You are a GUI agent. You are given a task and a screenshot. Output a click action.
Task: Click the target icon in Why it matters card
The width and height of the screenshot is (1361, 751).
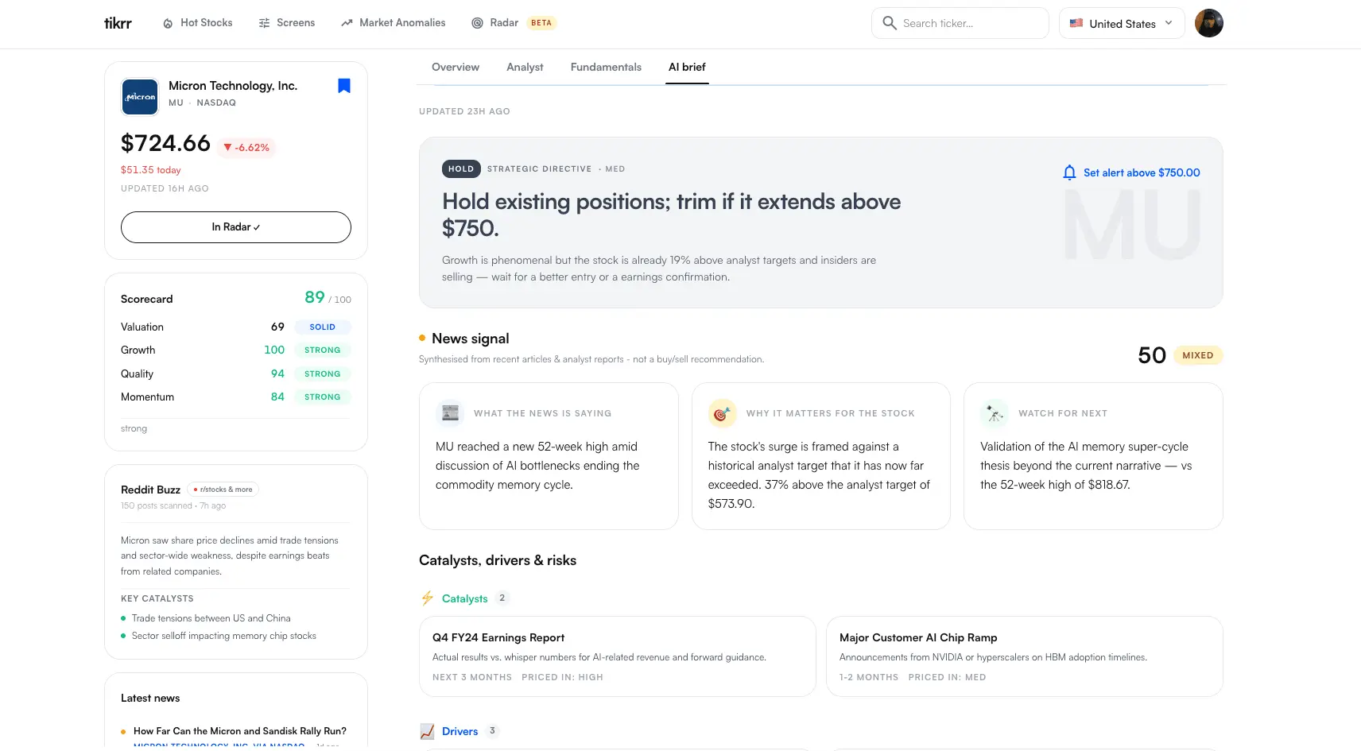pyautogui.click(x=722, y=413)
